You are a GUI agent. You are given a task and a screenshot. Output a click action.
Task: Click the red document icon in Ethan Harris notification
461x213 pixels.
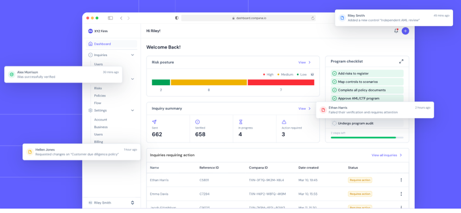point(323,110)
